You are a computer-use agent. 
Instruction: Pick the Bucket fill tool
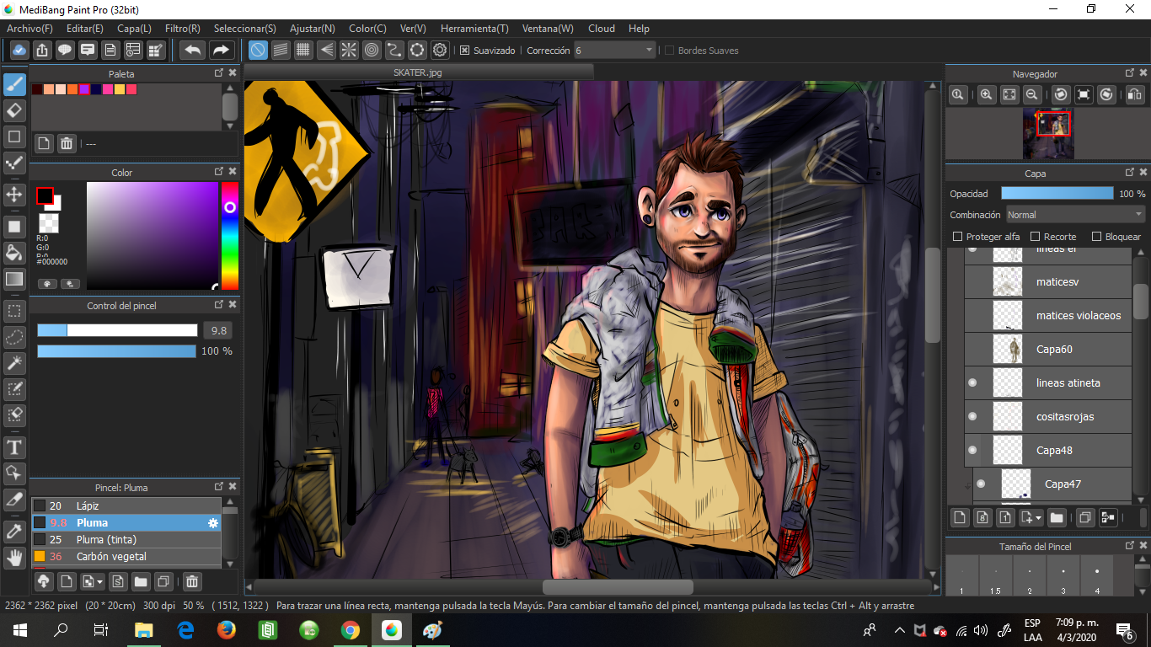(x=14, y=253)
